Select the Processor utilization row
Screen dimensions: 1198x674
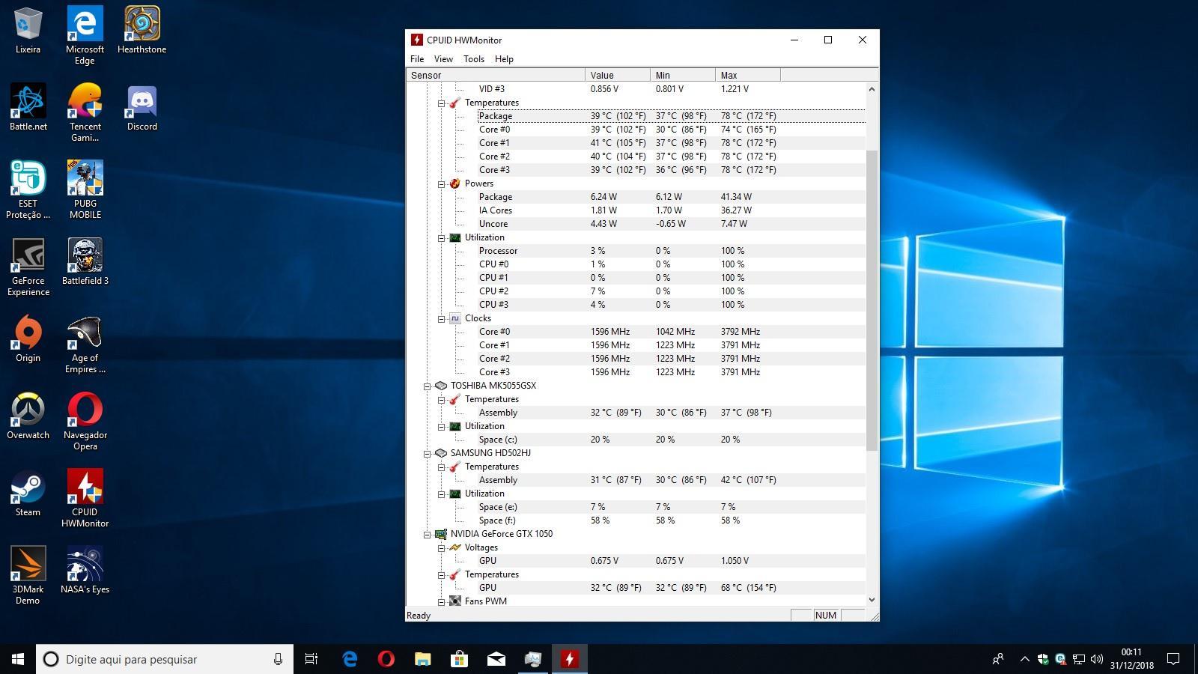tap(671, 251)
